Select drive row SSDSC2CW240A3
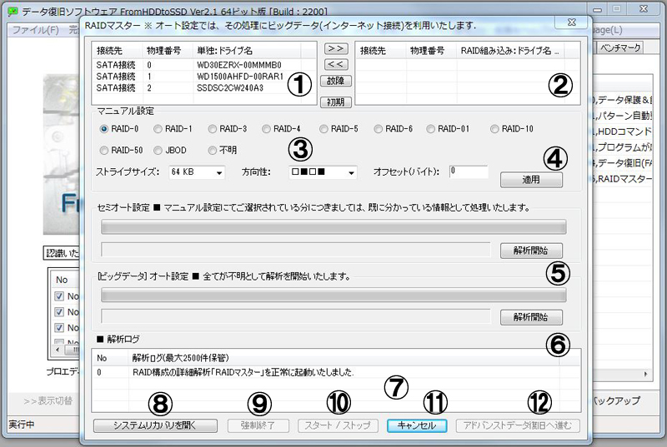The height and width of the screenshot is (447, 667). coord(203,88)
